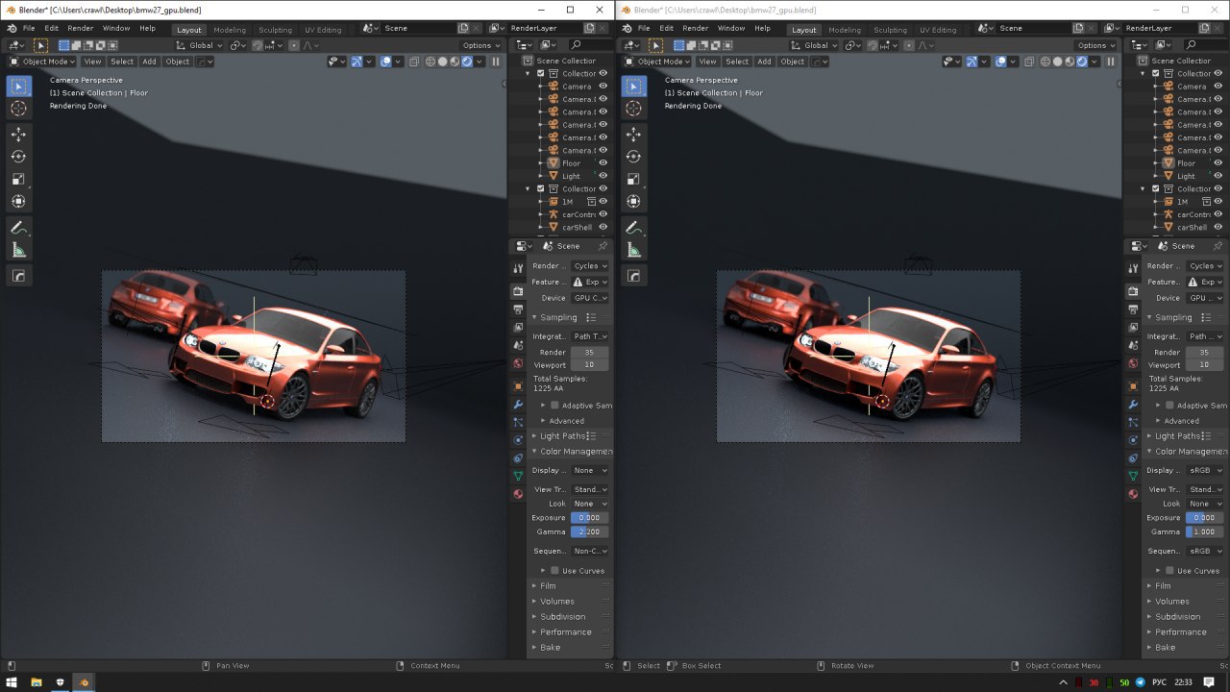Open viewport Add menu in left window
This screenshot has height=692, width=1230.
149,62
